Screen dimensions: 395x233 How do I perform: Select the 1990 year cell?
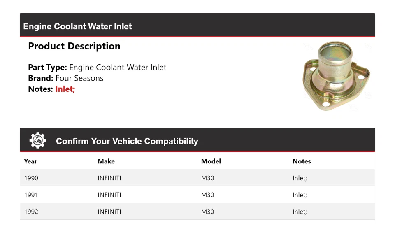point(31,178)
